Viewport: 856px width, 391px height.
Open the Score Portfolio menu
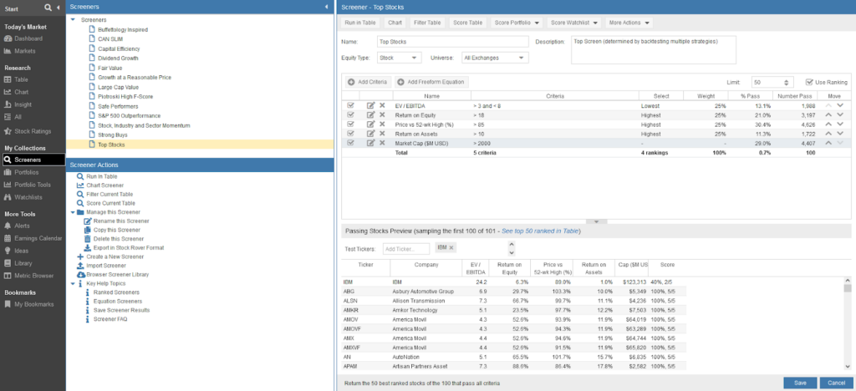tap(517, 23)
